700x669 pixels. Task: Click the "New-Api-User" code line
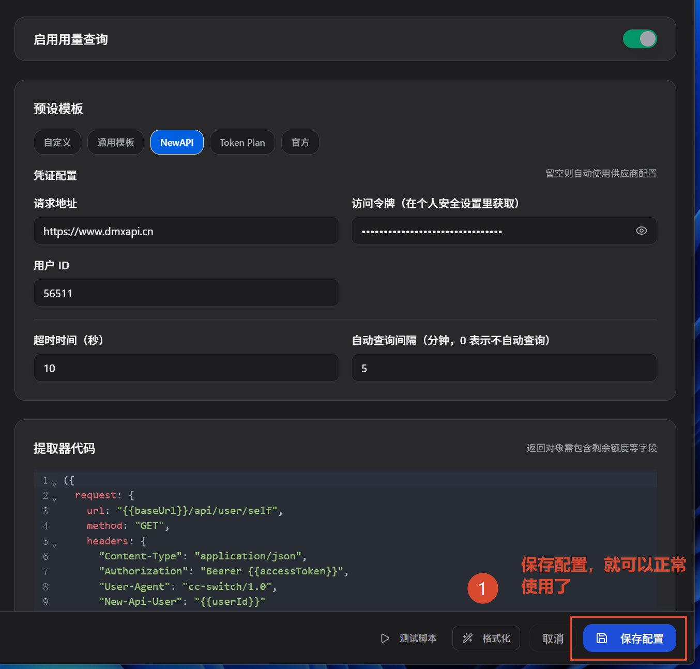(x=182, y=601)
